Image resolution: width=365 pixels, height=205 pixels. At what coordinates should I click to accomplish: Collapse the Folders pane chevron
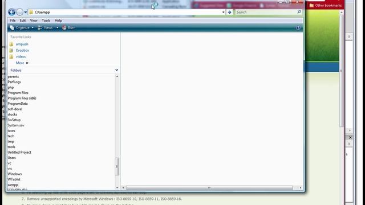pyautogui.click(x=116, y=70)
